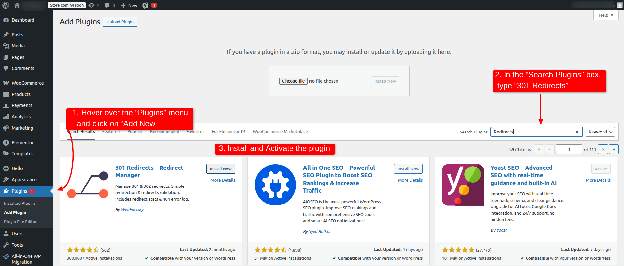
Task: Click the All-in-One WP Migration icon
Action: click(6, 256)
